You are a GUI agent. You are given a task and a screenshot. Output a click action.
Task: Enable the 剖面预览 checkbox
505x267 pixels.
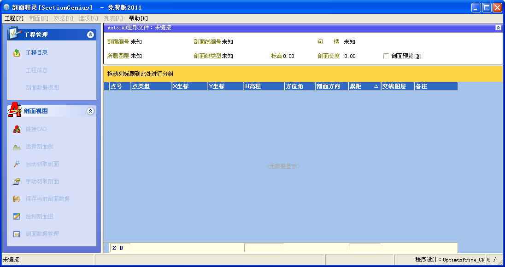click(x=386, y=56)
